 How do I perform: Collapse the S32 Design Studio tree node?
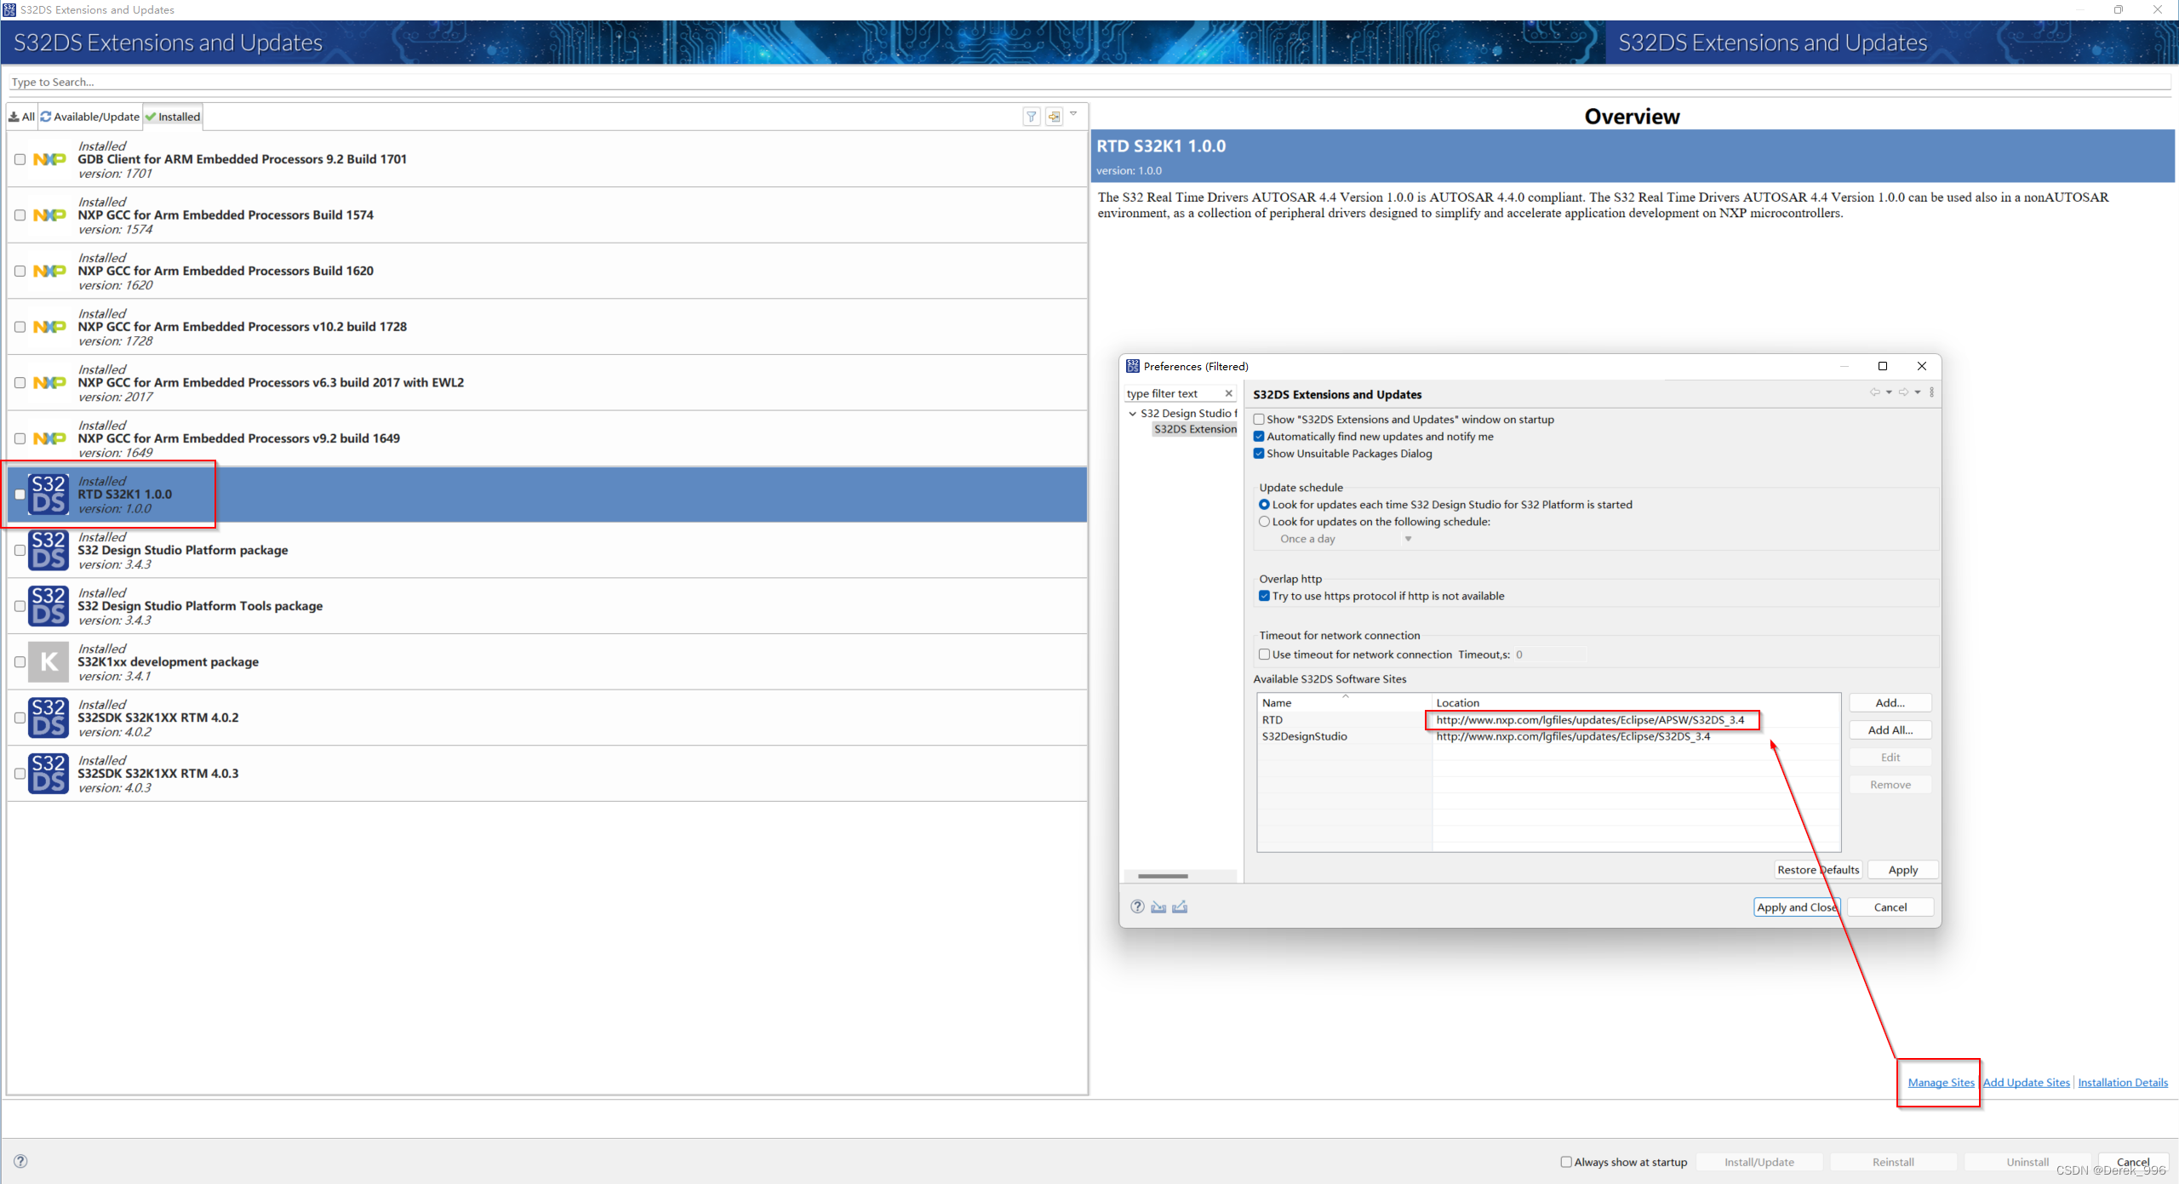[1132, 414]
